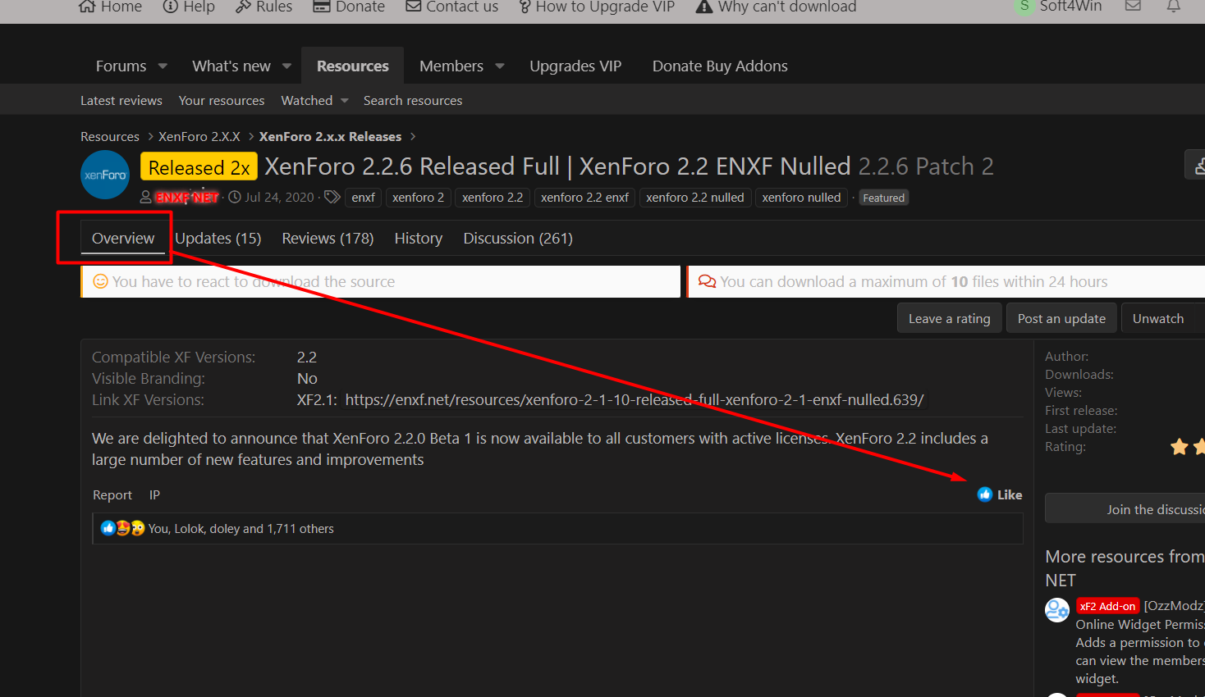
Task: Open the Donate link in the top bar
Action: tap(349, 7)
